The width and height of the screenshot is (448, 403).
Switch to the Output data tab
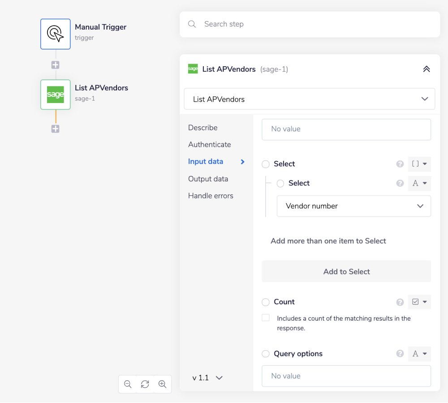tap(208, 179)
